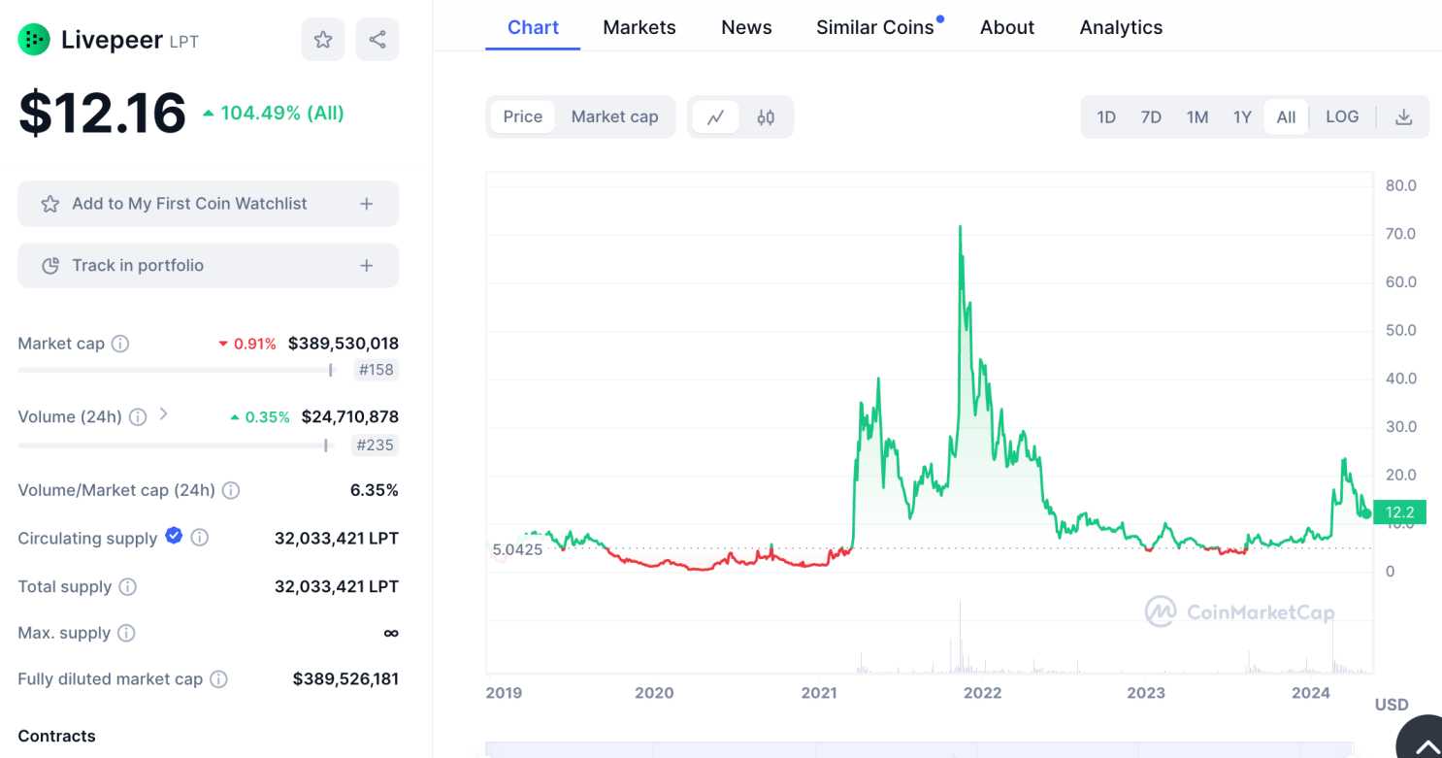The height and width of the screenshot is (758, 1442).
Task: Click plus icon on Track in portfolio
Action: (x=366, y=266)
